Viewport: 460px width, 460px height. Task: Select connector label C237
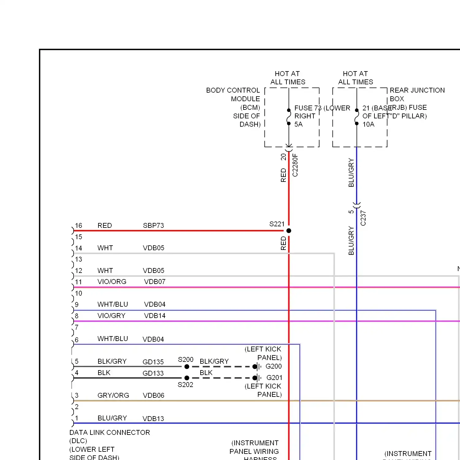click(x=363, y=218)
